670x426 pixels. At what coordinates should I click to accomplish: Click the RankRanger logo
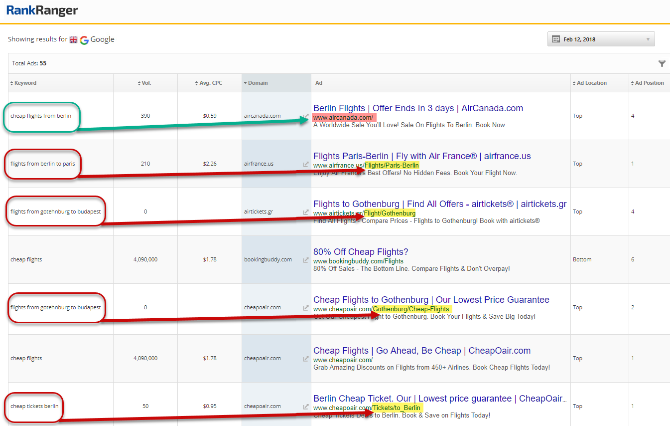pyautogui.click(x=42, y=10)
